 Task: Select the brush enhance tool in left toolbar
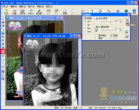(3, 29)
